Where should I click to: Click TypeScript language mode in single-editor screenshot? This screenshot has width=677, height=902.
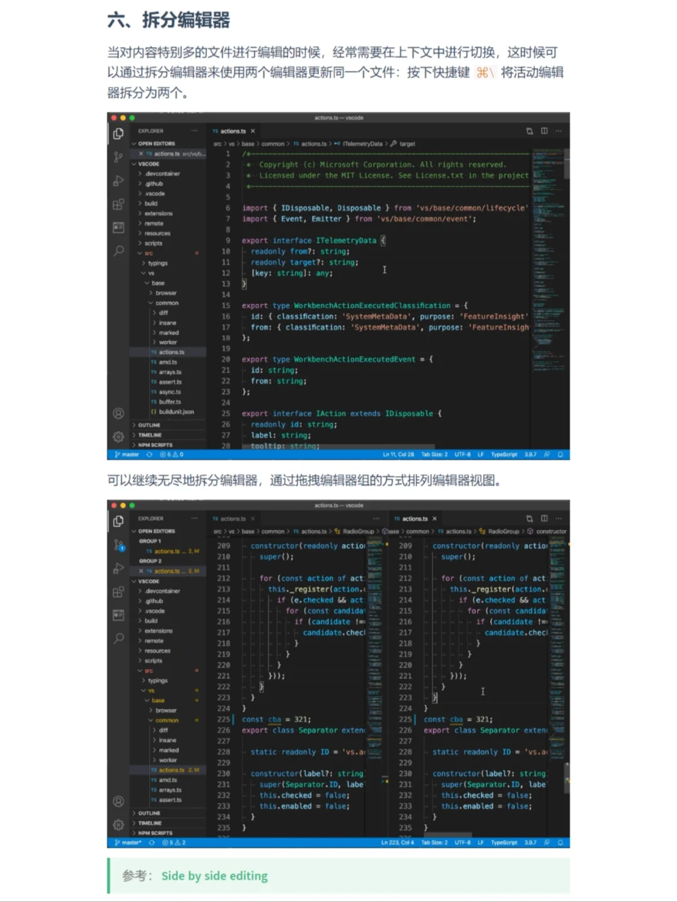click(504, 454)
